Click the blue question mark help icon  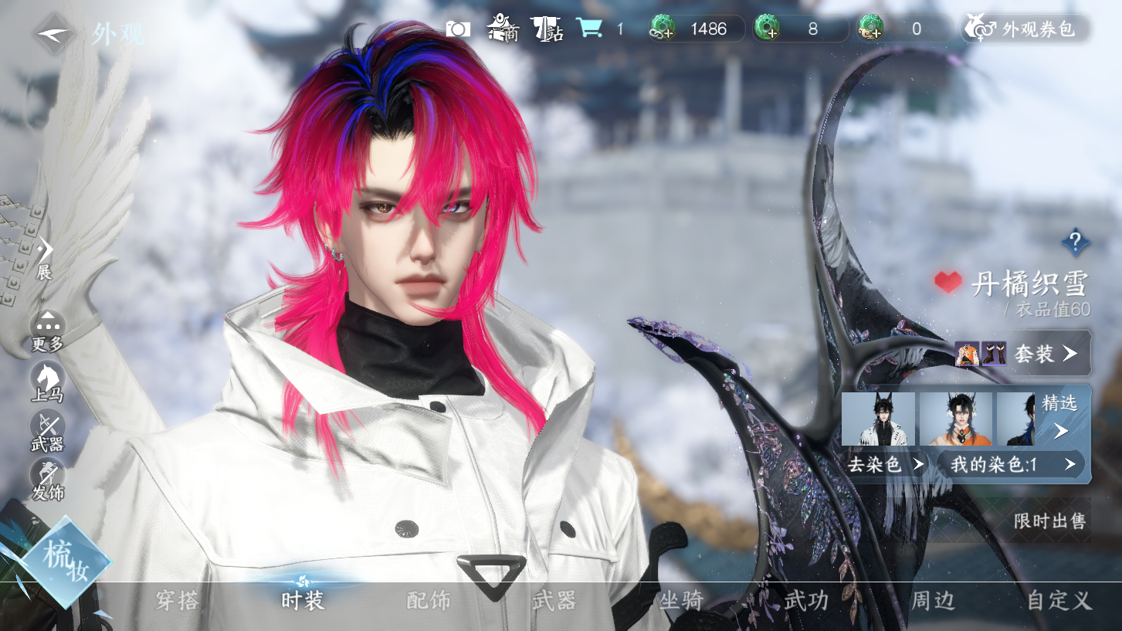click(1075, 241)
